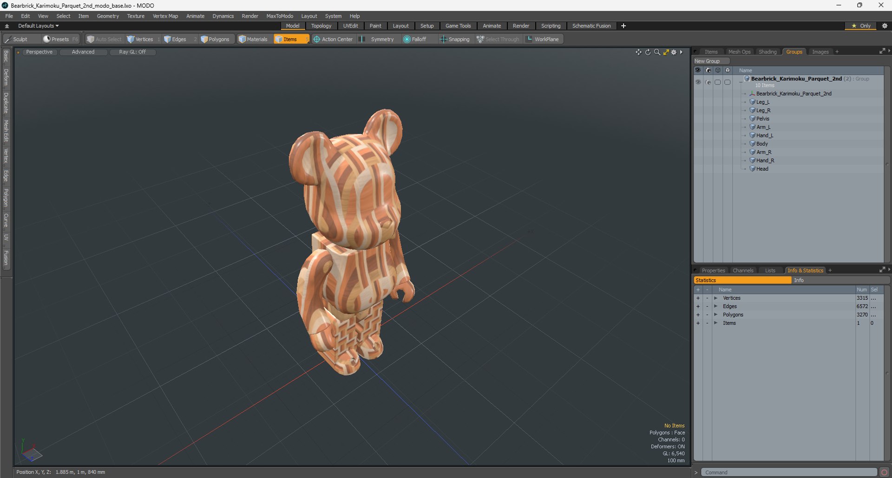Image resolution: width=892 pixels, height=478 pixels.
Task: Switch to Vertices selection mode
Action: coord(140,39)
